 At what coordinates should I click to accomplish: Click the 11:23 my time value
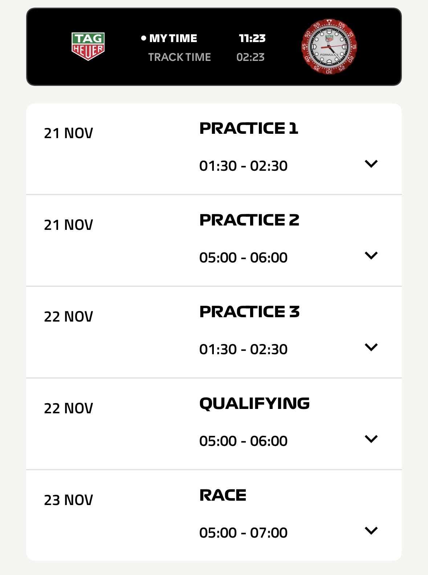[x=252, y=38]
